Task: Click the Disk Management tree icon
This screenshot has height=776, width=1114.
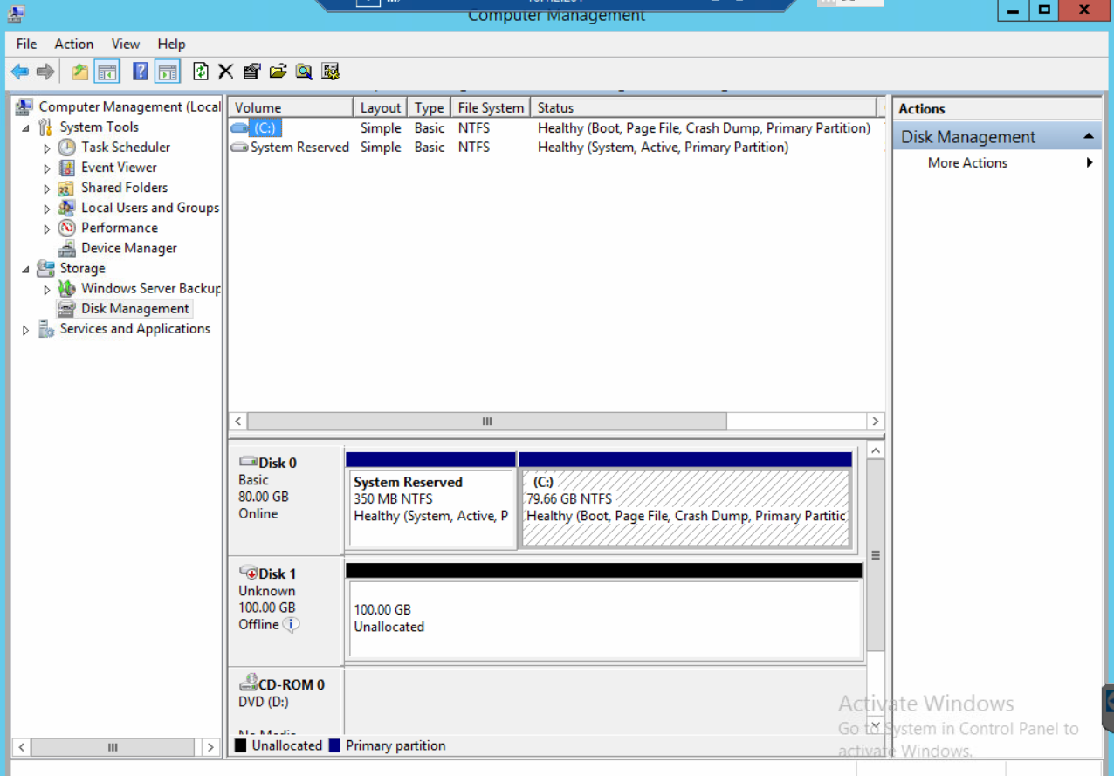Action: point(66,308)
